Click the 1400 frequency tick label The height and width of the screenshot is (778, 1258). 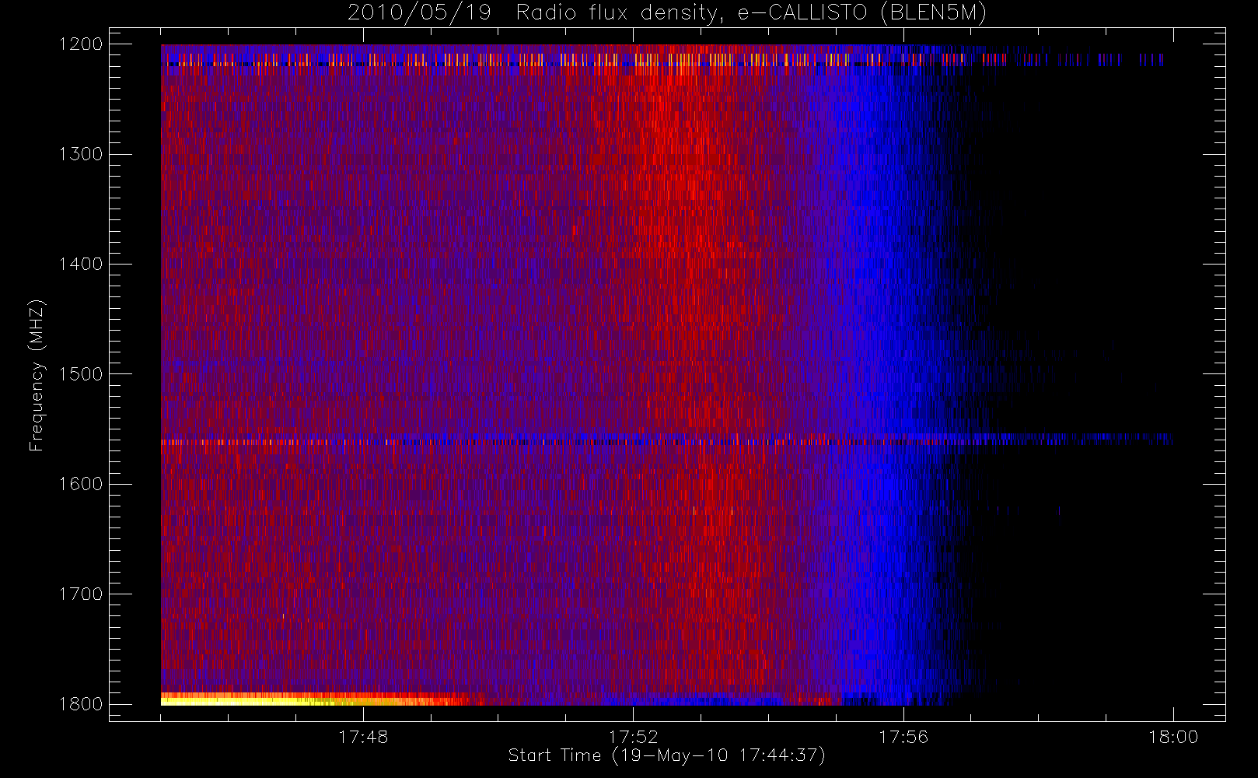[x=81, y=265]
